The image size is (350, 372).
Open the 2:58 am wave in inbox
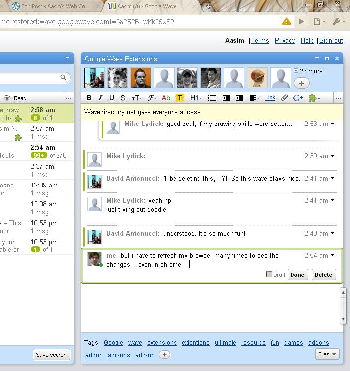click(37, 114)
